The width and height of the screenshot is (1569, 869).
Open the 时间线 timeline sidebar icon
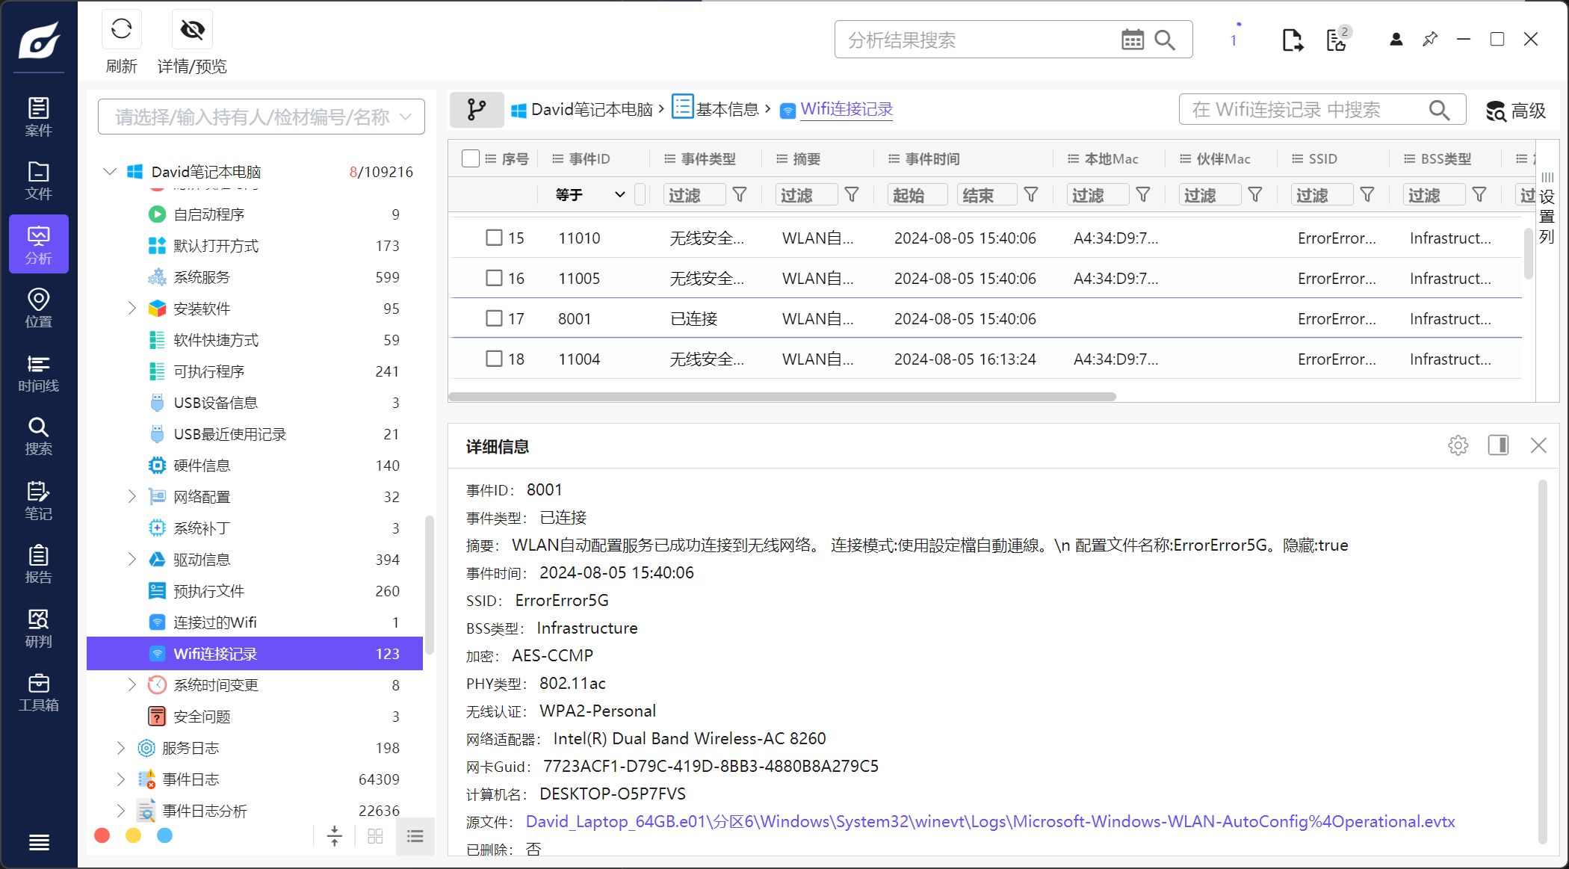pos(38,373)
